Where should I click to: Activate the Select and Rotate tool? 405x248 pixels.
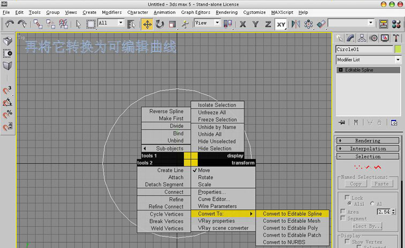pyautogui.click(x=160, y=24)
